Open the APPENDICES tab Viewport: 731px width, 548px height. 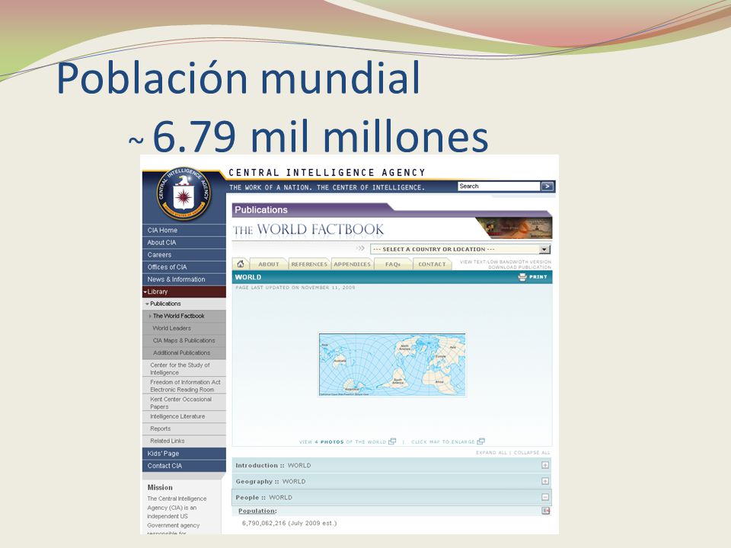click(352, 264)
